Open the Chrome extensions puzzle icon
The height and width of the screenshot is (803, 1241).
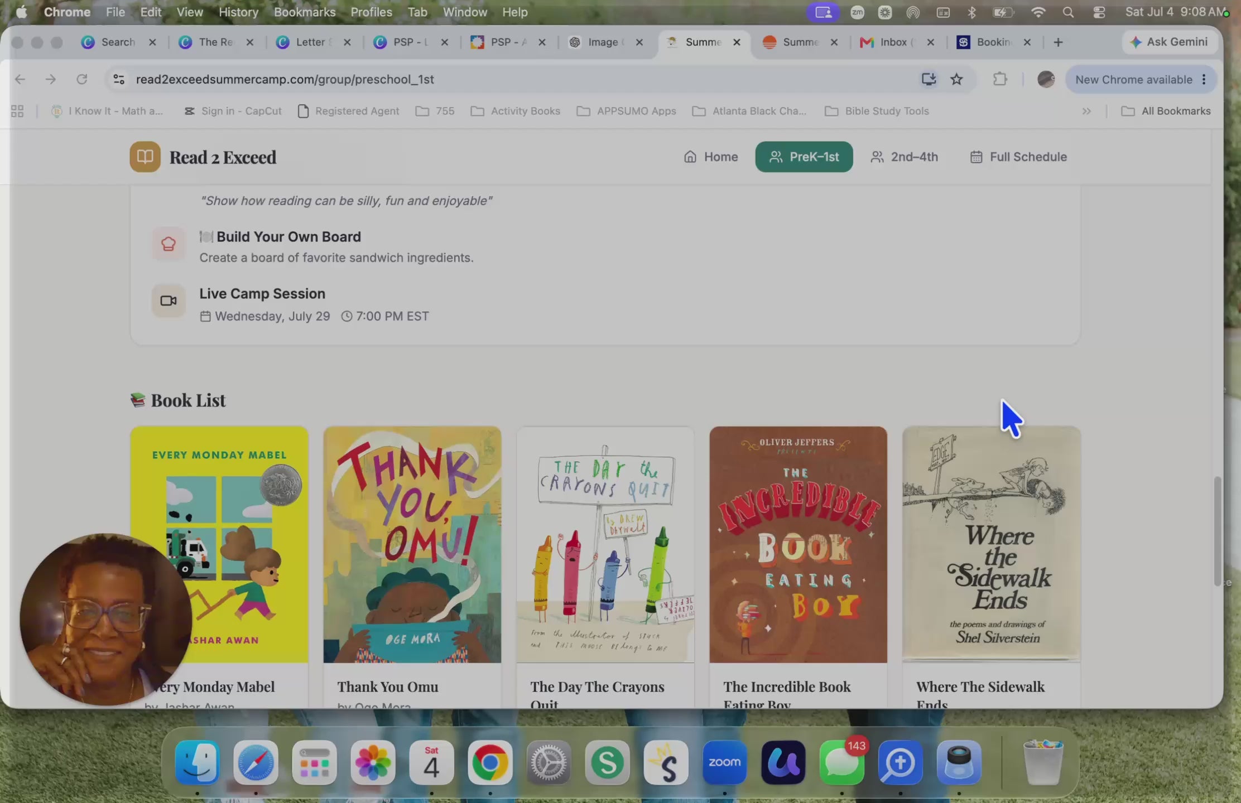tap(1000, 79)
